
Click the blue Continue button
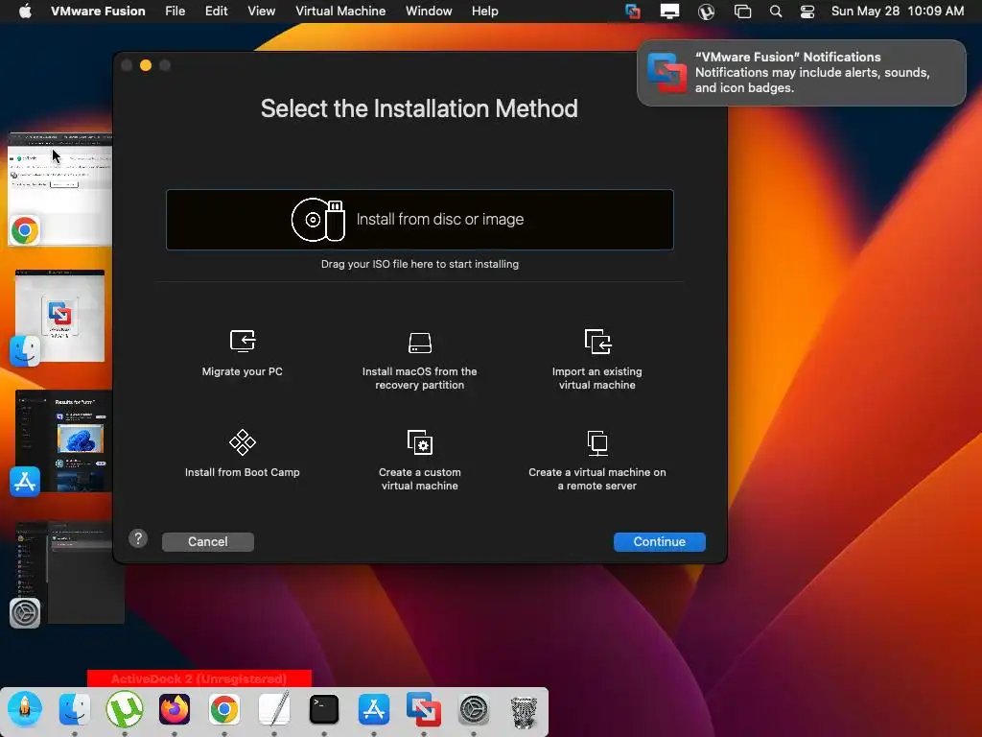pyautogui.click(x=660, y=542)
